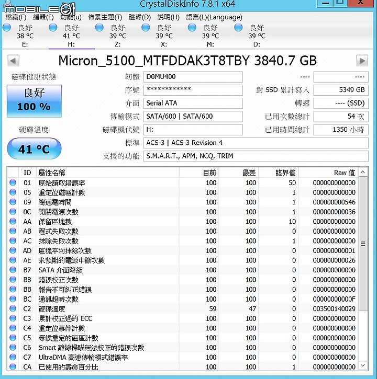
Task: Click status orb for attribute AC
Action: tap(13, 241)
